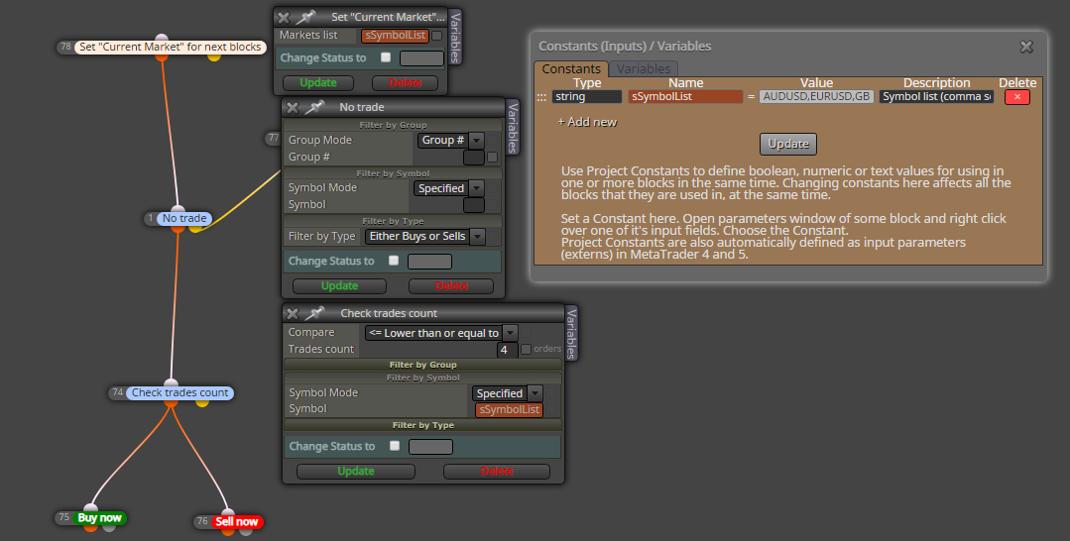Click Delete in Set Current Market panel
This screenshot has width=1070, height=541.
pyautogui.click(x=406, y=82)
